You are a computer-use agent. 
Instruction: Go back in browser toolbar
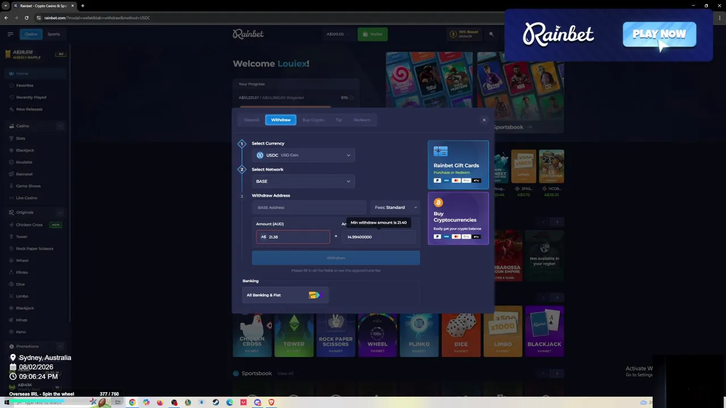tap(6, 18)
